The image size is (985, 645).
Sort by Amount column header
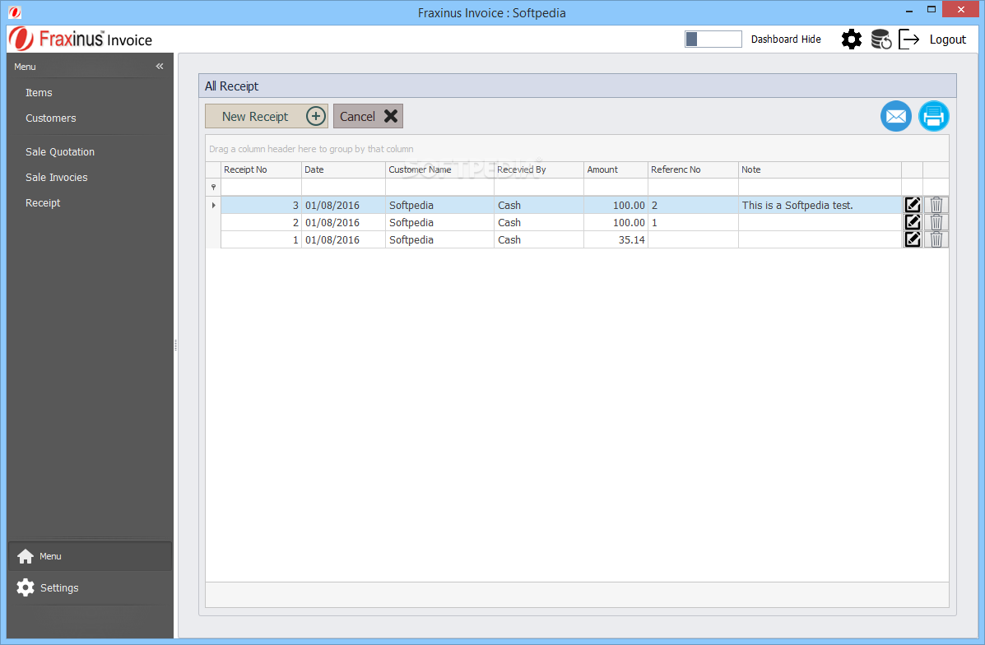click(x=616, y=169)
